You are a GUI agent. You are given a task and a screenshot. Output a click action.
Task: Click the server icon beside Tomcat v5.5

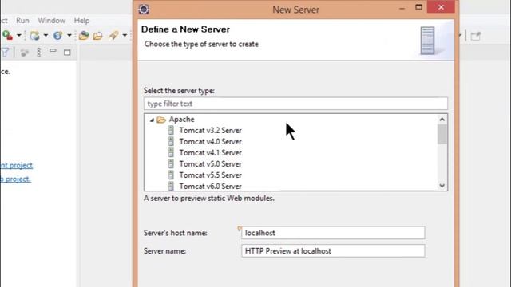click(171, 175)
